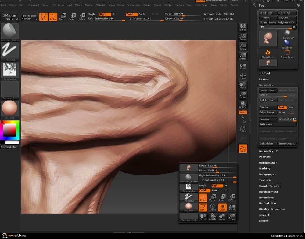Activate the AAHalf view icon
The width and height of the screenshot is (305, 239).
pyautogui.click(x=243, y=56)
